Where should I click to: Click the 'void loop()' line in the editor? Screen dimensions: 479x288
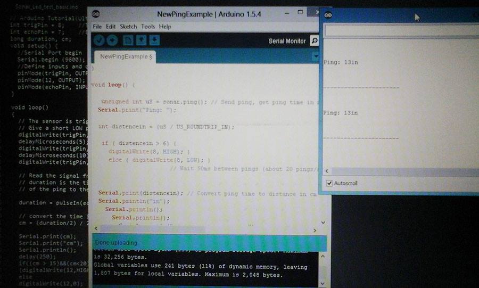(113, 85)
